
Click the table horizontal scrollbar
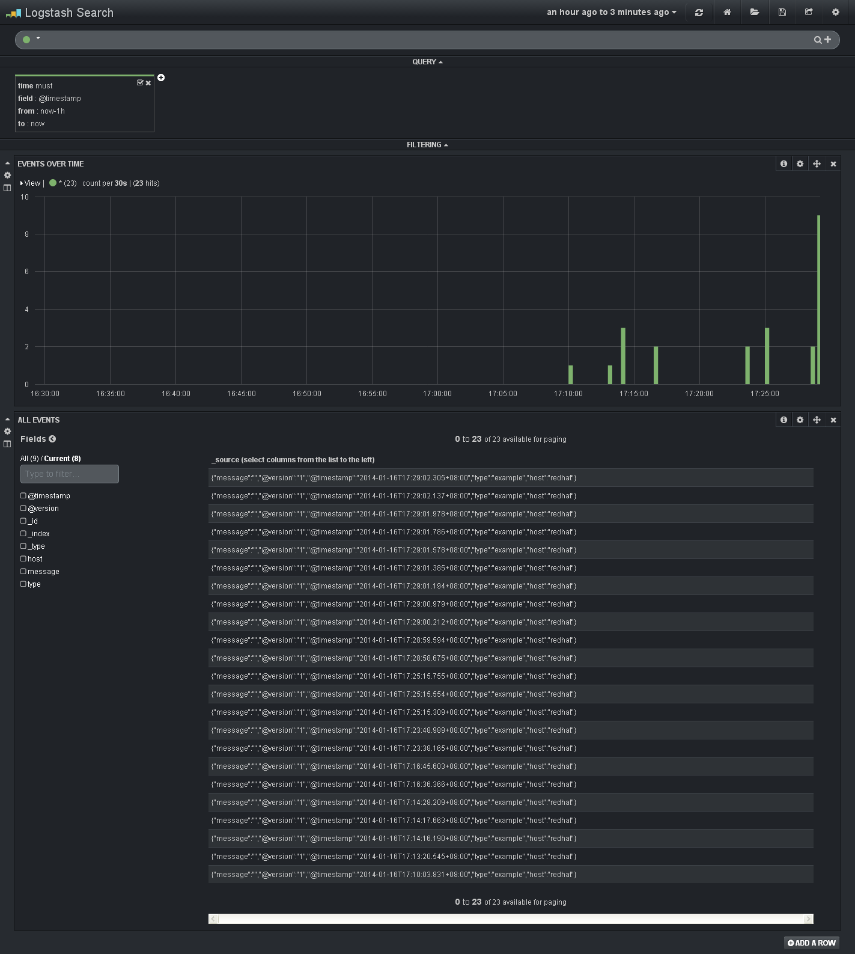(x=511, y=919)
